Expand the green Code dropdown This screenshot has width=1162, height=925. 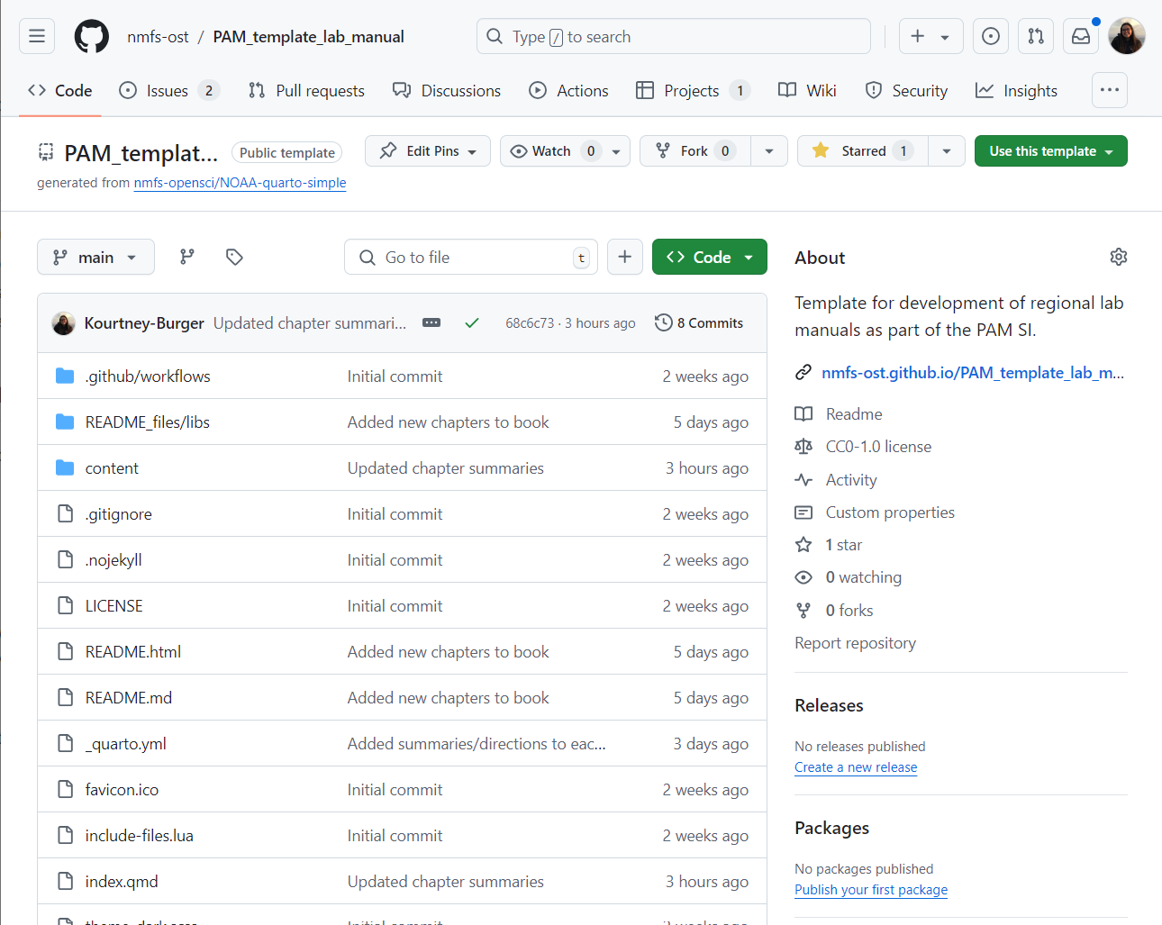[709, 257]
